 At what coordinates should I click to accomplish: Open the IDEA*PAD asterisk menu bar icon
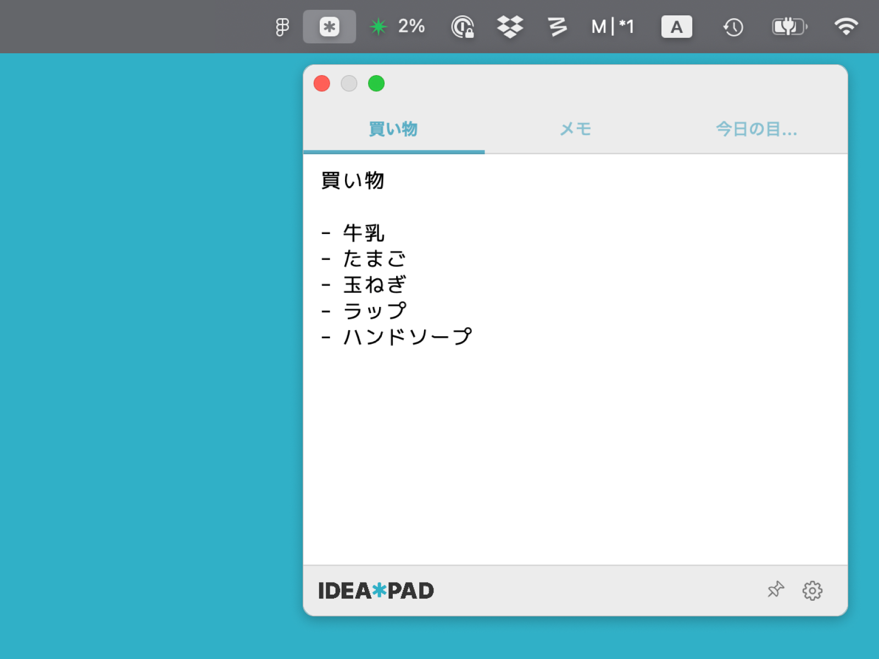(329, 26)
